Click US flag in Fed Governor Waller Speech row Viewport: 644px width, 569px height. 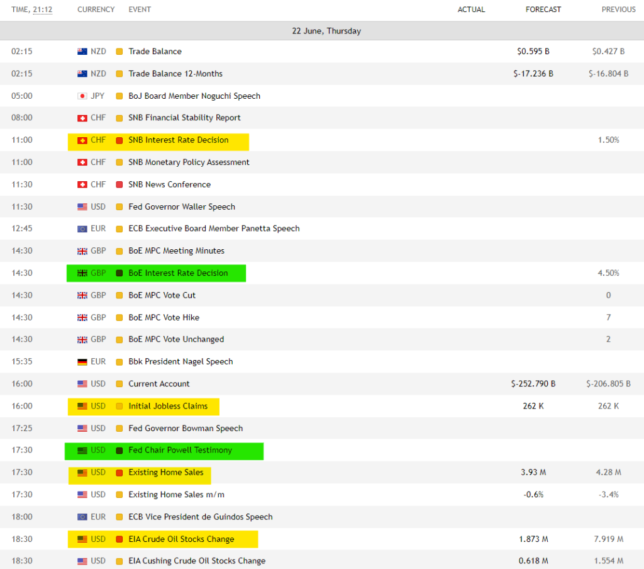[82, 207]
